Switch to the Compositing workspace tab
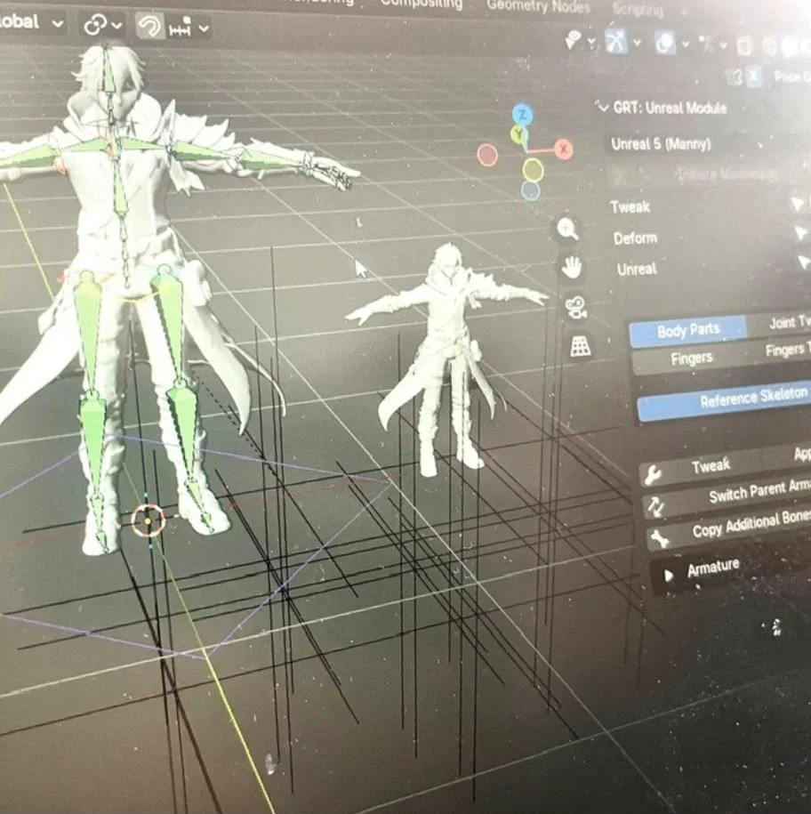This screenshot has height=814, width=811. (421, 4)
